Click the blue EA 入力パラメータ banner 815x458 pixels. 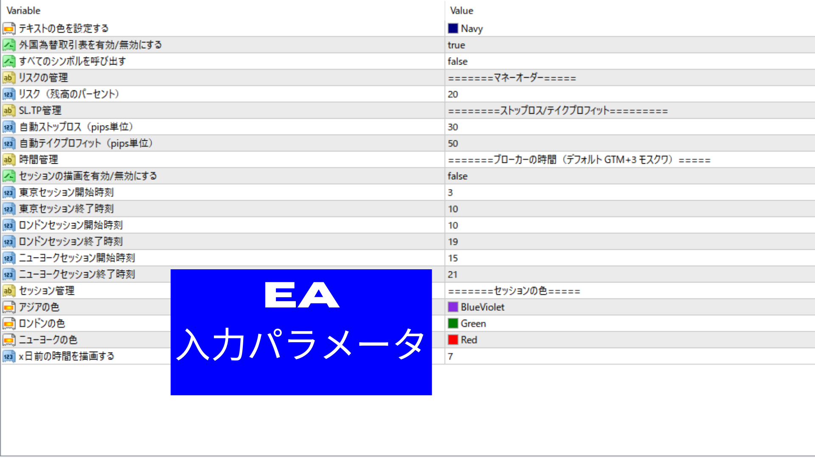click(x=301, y=332)
